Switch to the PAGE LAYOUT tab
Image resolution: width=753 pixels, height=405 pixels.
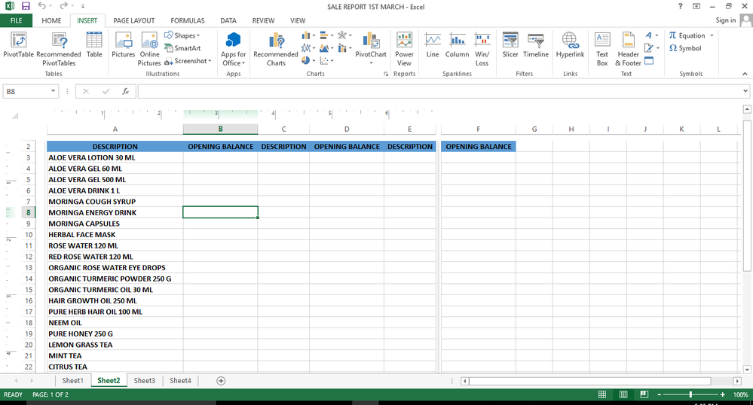(134, 20)
